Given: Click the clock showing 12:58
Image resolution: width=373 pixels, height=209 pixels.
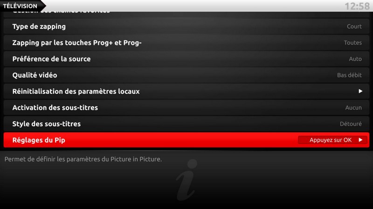Looking at the screenshot, I should pyautogui.click(x=357, y=6).
